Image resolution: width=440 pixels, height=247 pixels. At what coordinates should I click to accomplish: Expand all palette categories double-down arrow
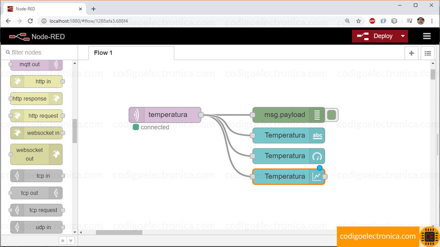[71, 240]
